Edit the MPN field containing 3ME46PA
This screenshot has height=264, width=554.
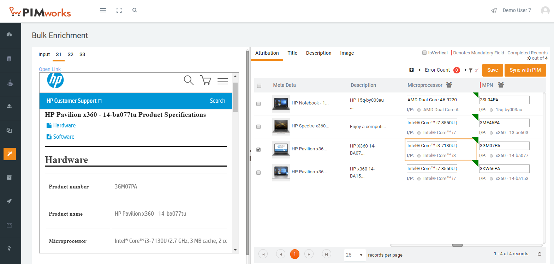[504, 123]
